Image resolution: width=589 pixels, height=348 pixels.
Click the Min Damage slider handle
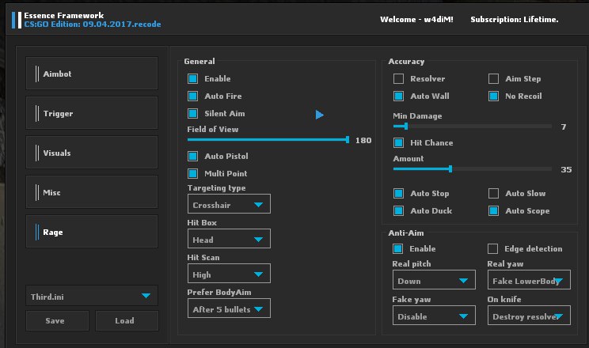pyautogui.click(x=406, y=126)
